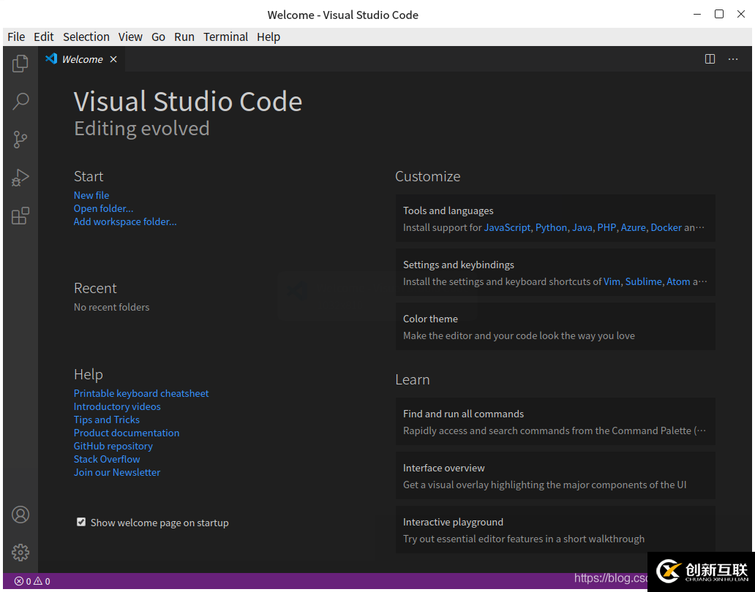The width and height of the screenshot is (755, 592).
Task: Open the Explorer view in activity bar
Action: 20,64
